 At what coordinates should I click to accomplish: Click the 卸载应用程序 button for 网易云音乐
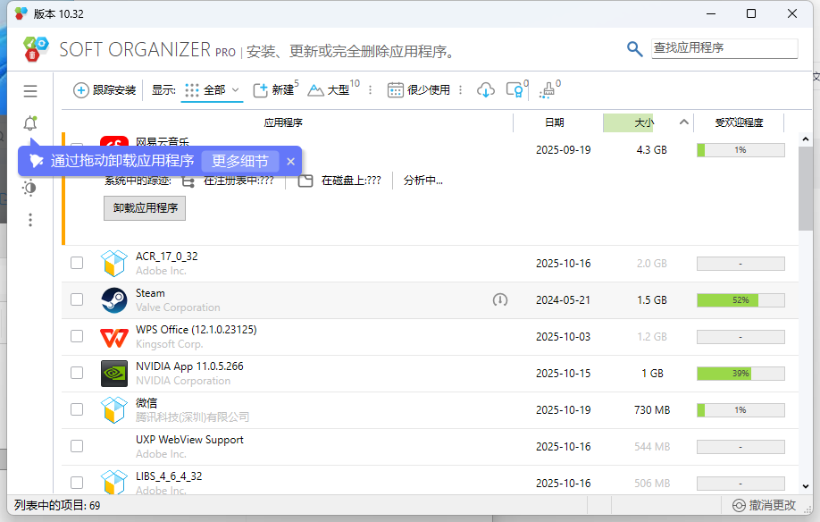tap(144, 208)
